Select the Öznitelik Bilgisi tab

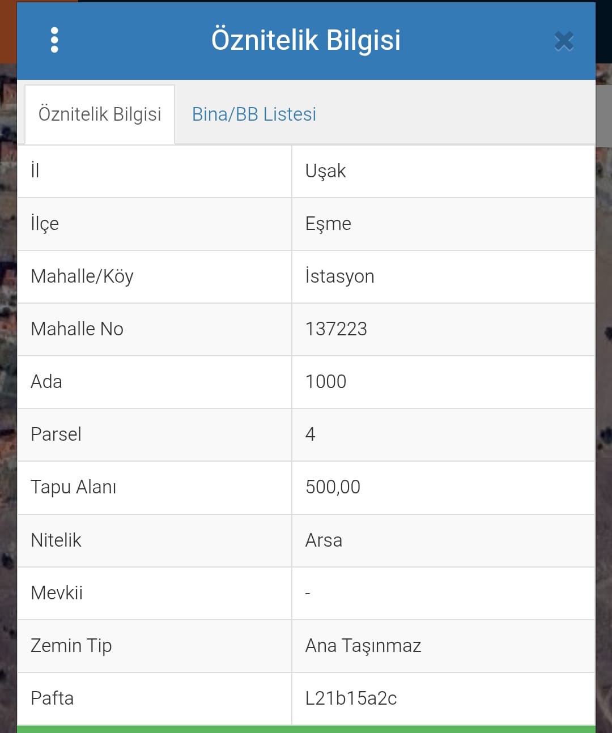(x=100, y=114)
